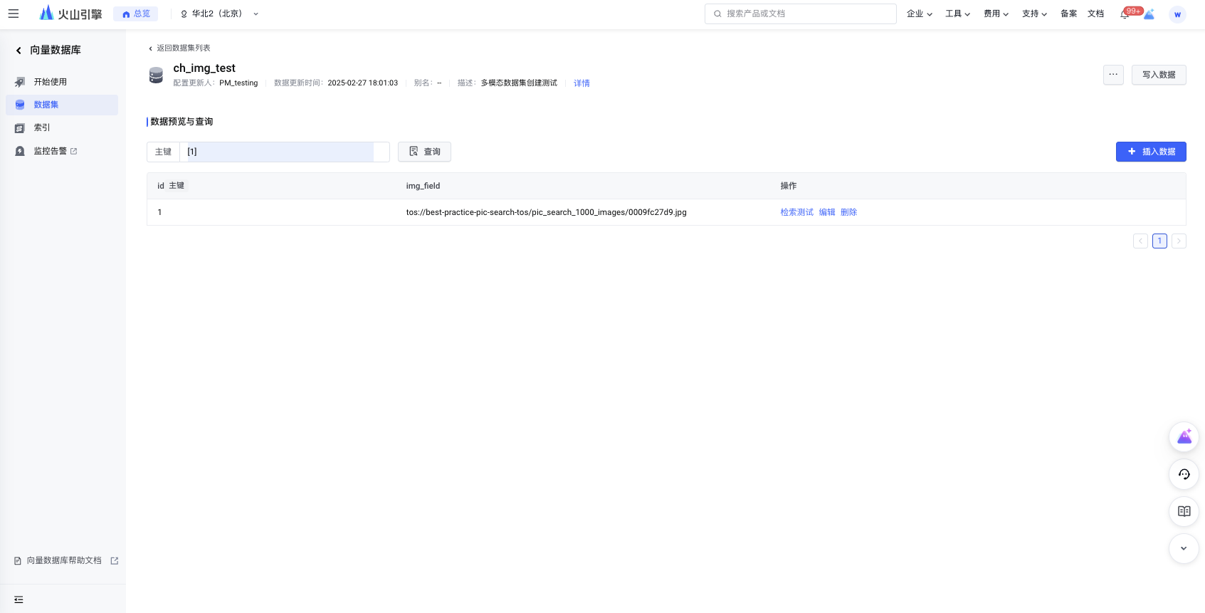Open 监控告警 in the sidebar
1205x613 pixels.
(x=62, y=151)
